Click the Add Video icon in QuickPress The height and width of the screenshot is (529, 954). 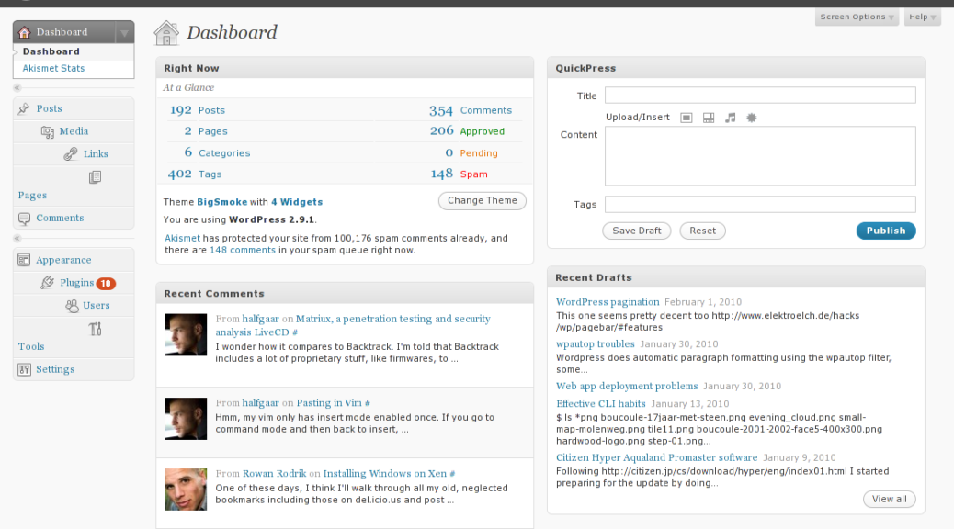[709, 118]
